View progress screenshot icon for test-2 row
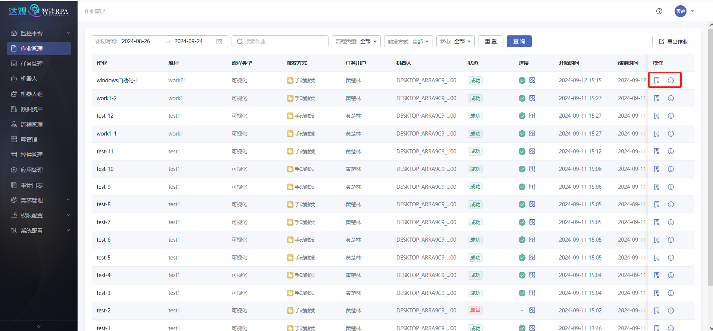Viewport: 713px width, 331px height. (x=532, y=310)
